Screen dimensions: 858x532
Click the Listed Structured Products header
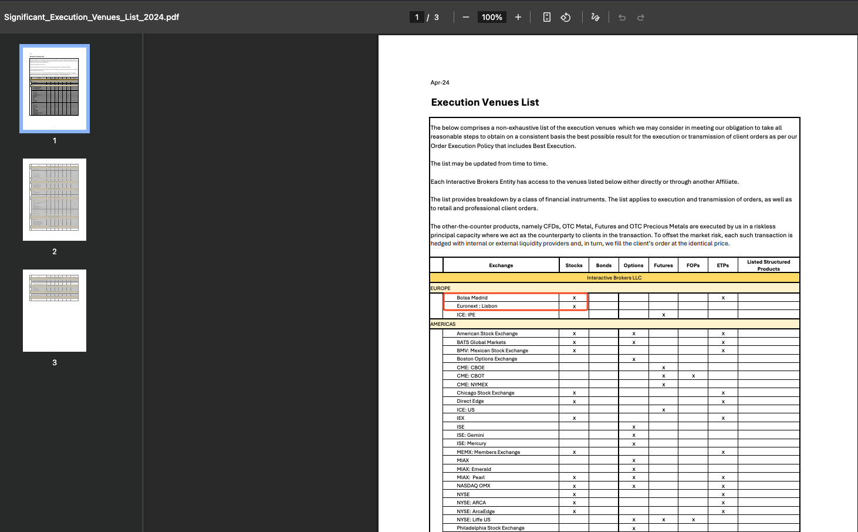[x=768, y=265]
